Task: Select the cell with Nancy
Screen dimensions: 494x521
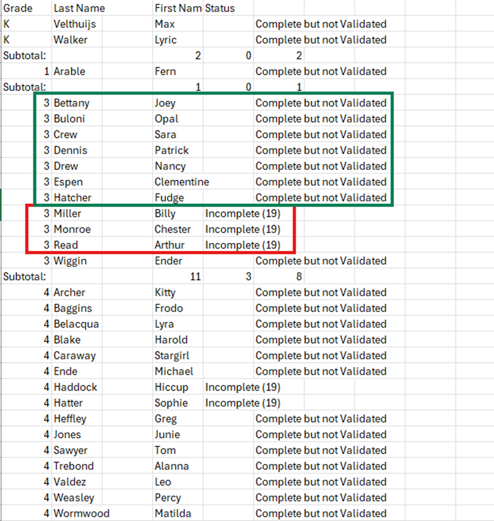Action: 178,166
